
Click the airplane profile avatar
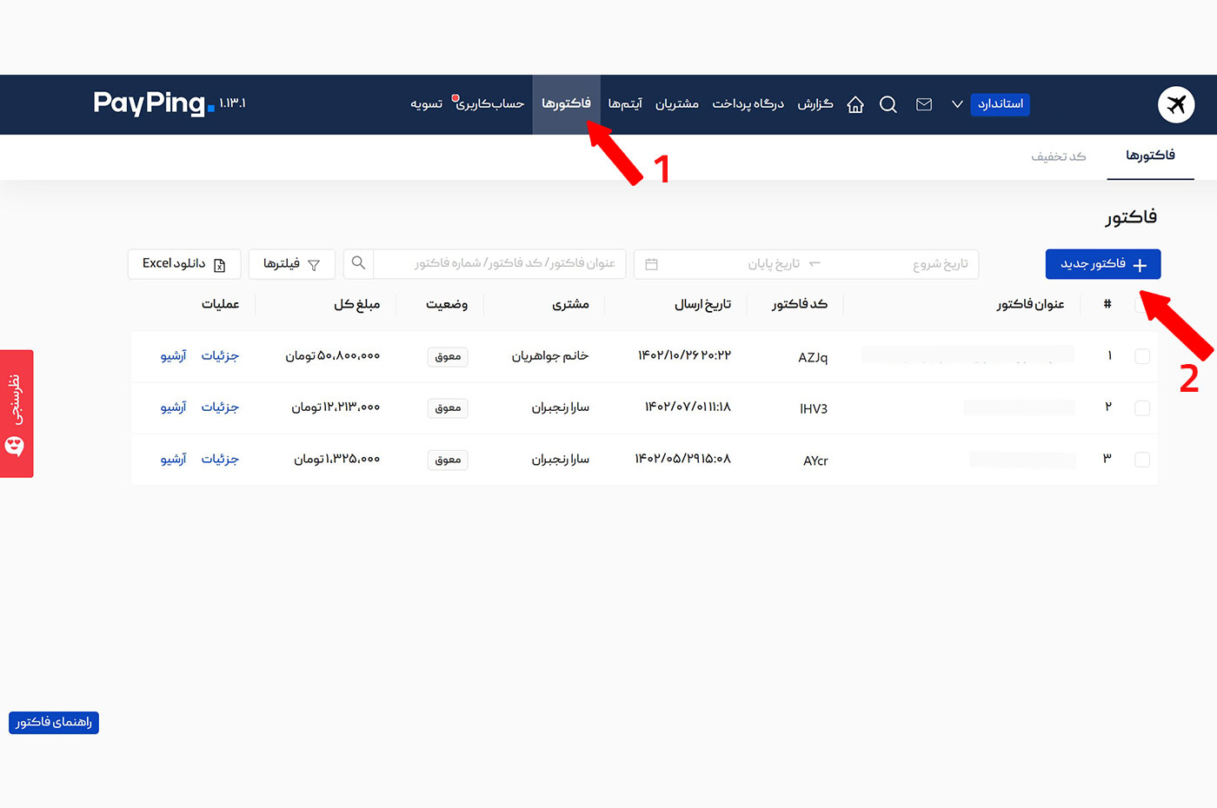[x=1176, y=104]
